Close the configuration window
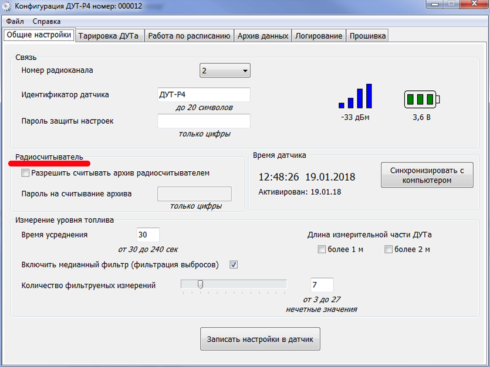 point(474,4)
